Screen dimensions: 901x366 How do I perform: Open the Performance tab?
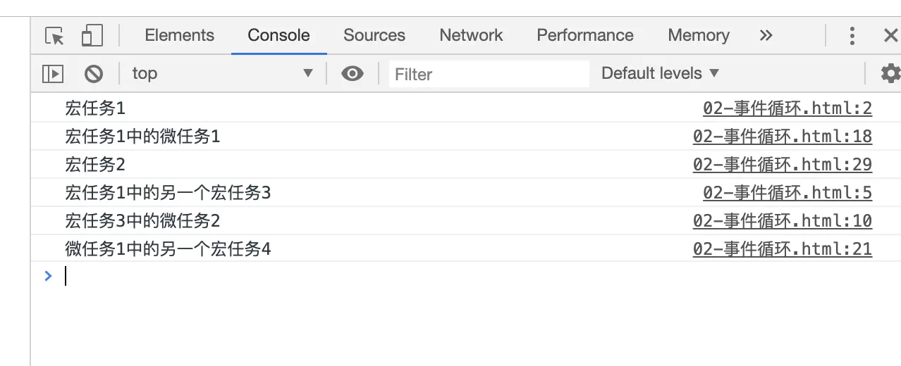[x=585, y=35]
